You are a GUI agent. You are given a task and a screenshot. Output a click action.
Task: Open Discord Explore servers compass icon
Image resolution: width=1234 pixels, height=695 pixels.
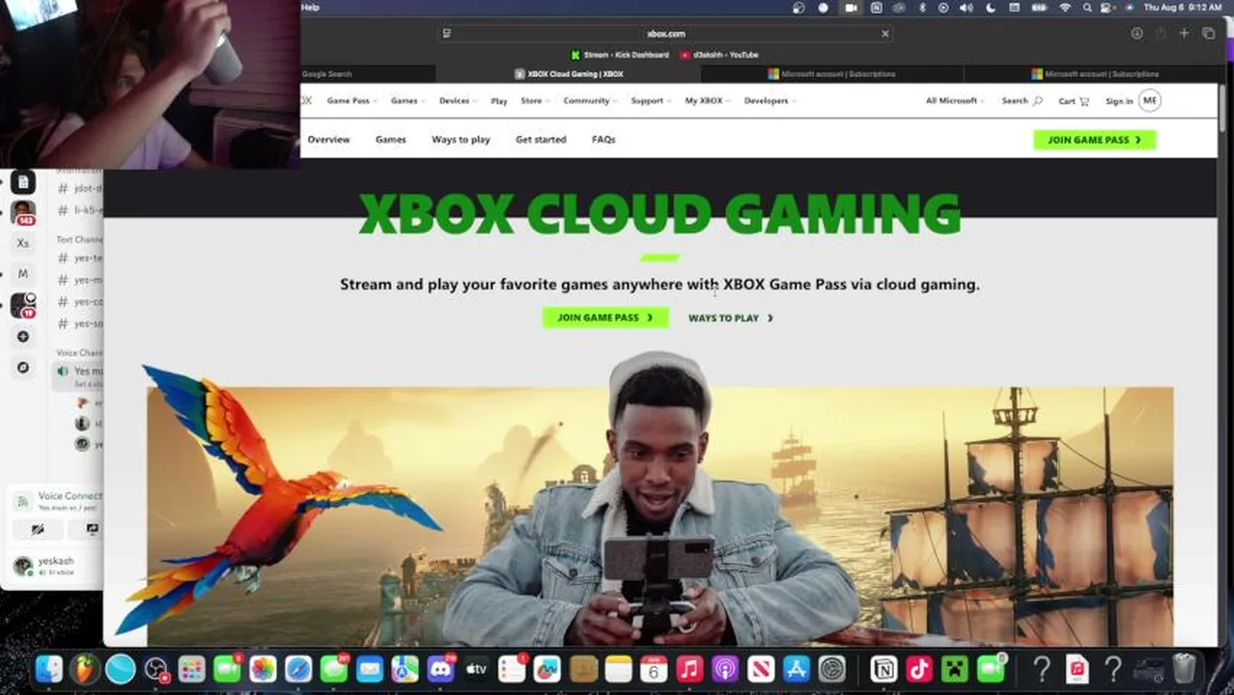[x=23, y=368]
